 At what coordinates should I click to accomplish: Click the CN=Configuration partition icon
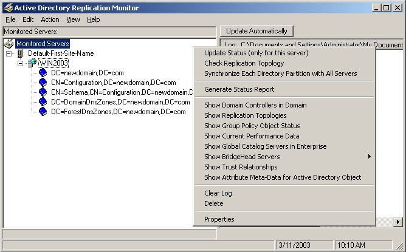[x=43, y=83]
